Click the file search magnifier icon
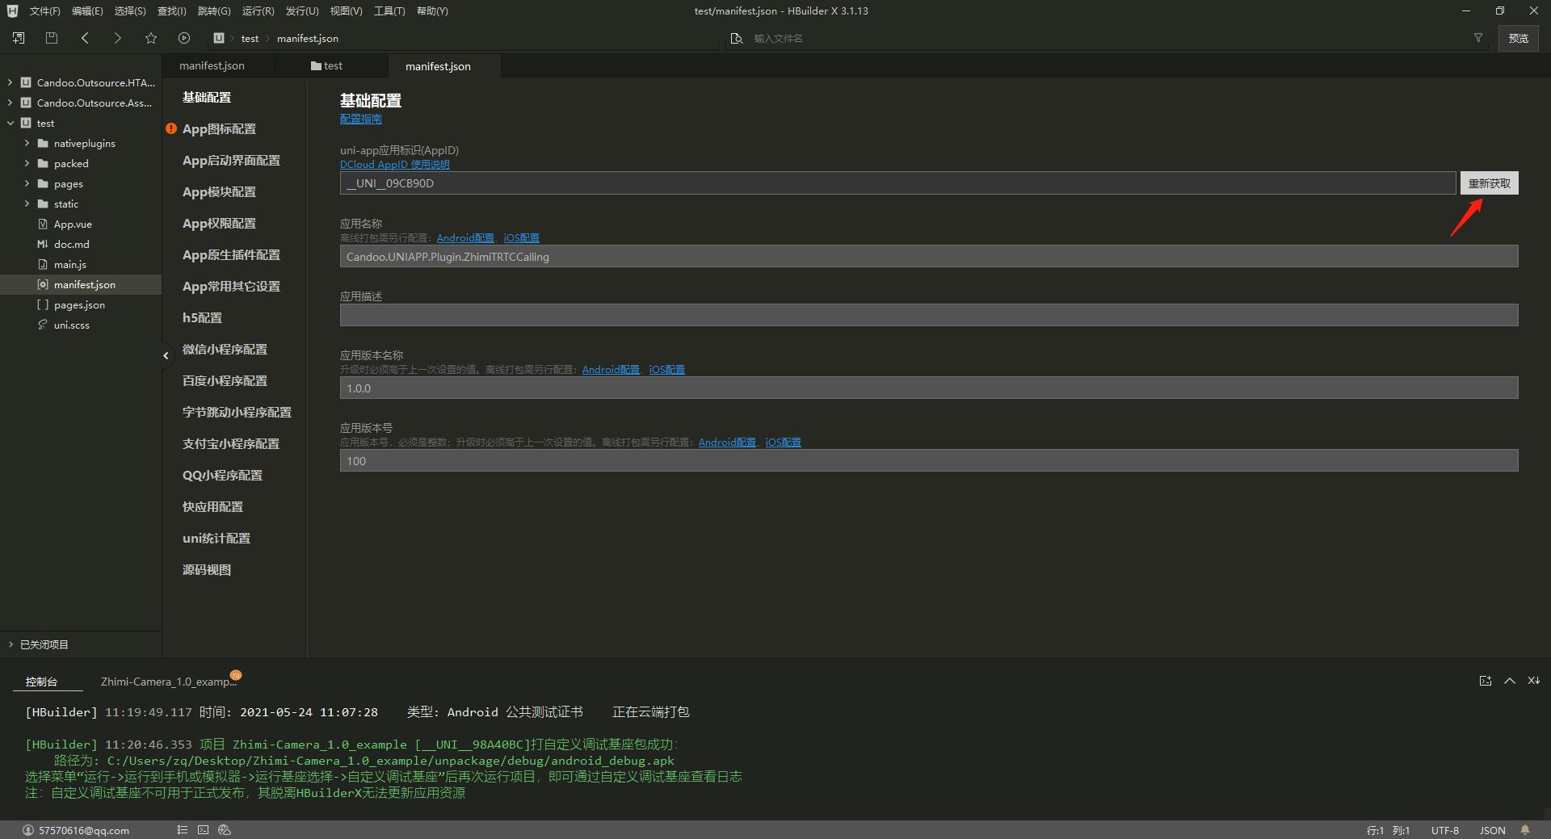 click(x=736, y=38)
